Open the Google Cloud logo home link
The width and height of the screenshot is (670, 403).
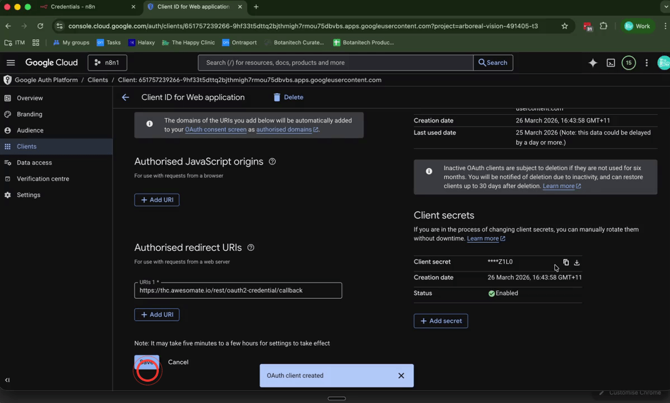click(x=51, y=63)
